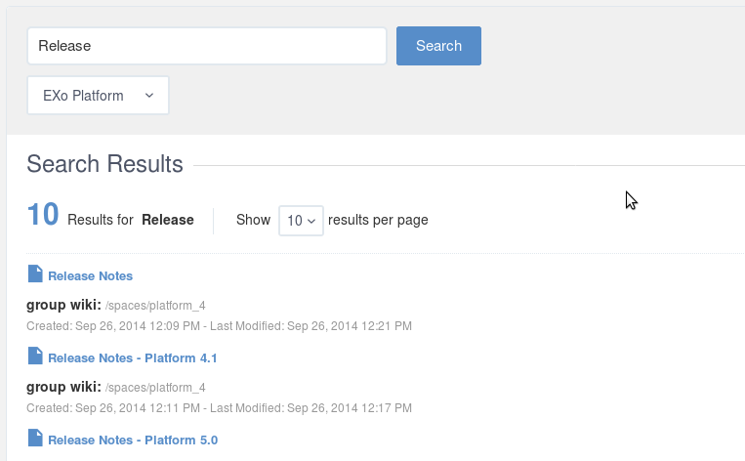745x461 pixels.
Task: Click the document icon beside Release Notes
Action: (x=35, y=274)
